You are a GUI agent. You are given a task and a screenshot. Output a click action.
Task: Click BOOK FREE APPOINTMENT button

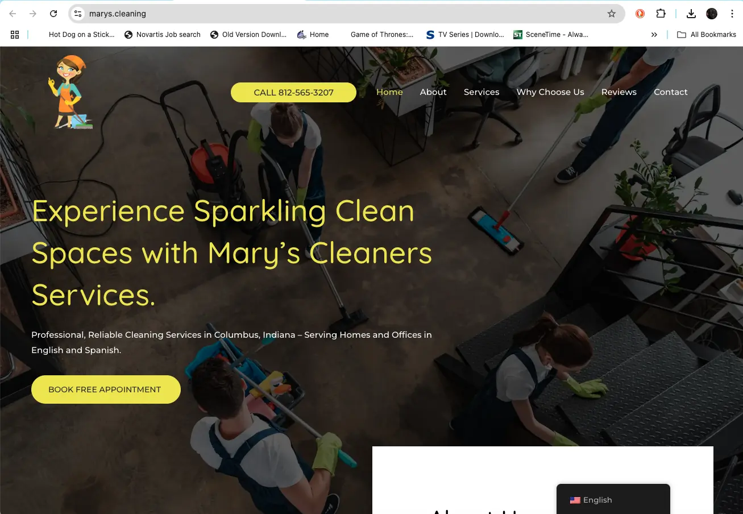(106, 389)
